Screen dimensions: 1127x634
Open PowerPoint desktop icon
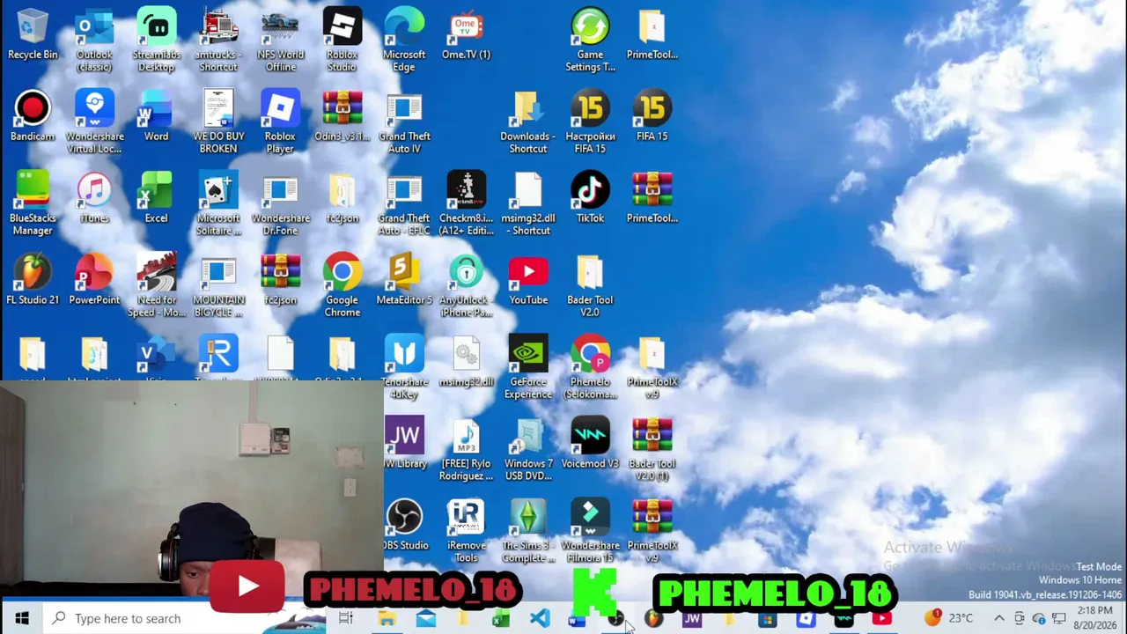coord(94,281)
